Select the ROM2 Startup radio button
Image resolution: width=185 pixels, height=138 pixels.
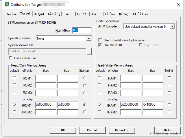point(84,85)
